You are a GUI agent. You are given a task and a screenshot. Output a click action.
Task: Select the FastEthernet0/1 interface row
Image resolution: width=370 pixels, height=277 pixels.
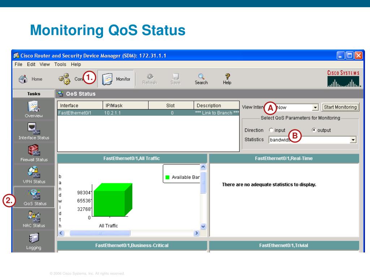coord(148,113)
